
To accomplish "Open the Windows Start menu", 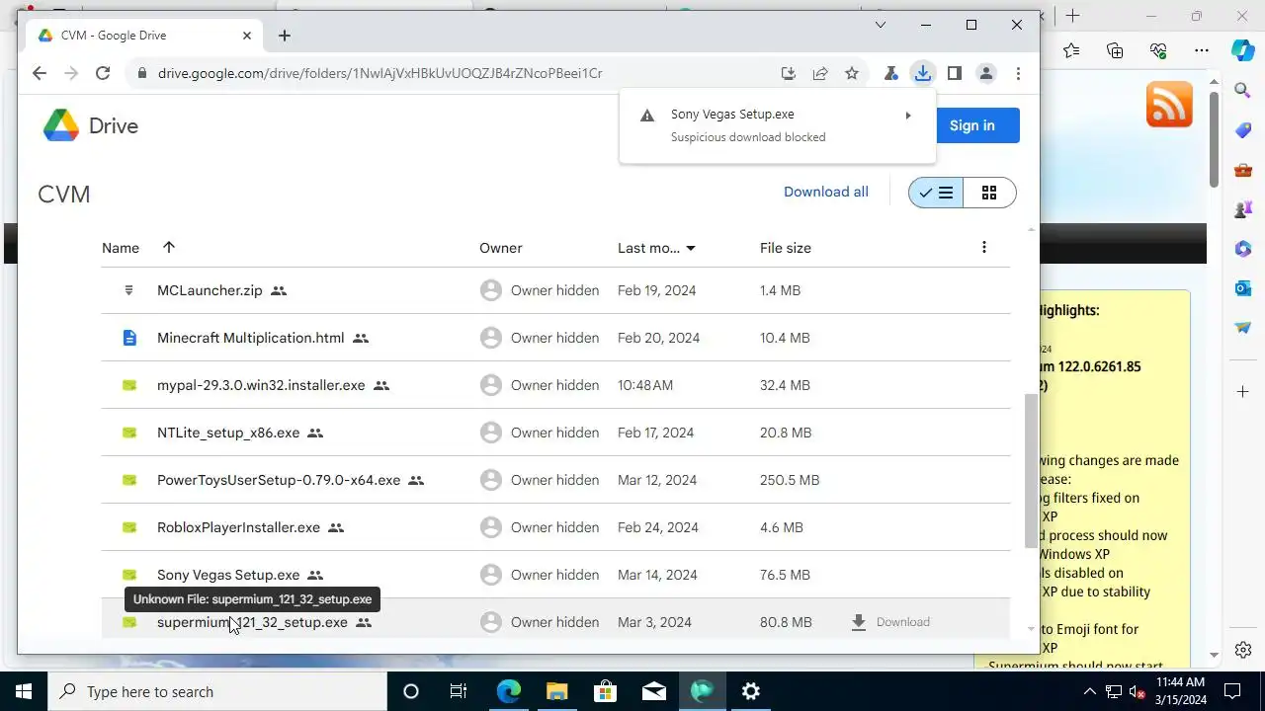I will point(24,691).
